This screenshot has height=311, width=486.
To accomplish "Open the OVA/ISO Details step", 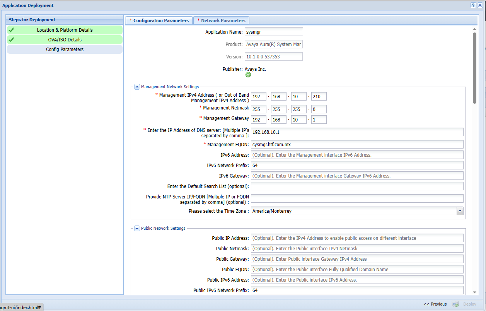I will [x=65, y=40].
